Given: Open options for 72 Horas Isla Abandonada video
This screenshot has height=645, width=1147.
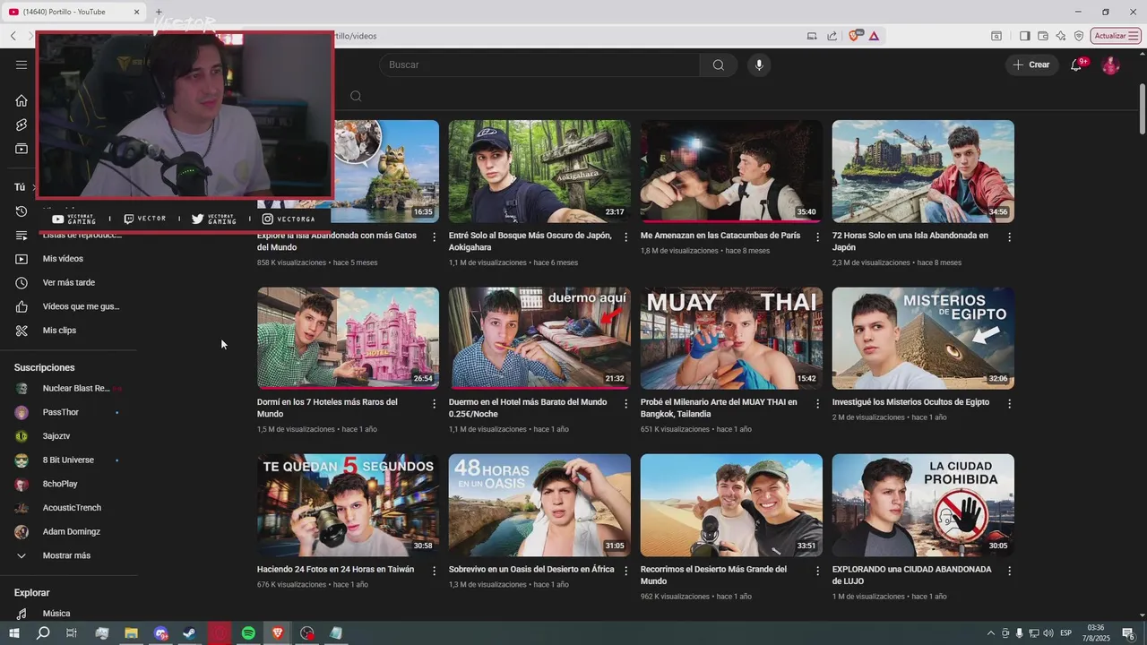Looking at the screenshot, I should click(x=1009, y=237).
